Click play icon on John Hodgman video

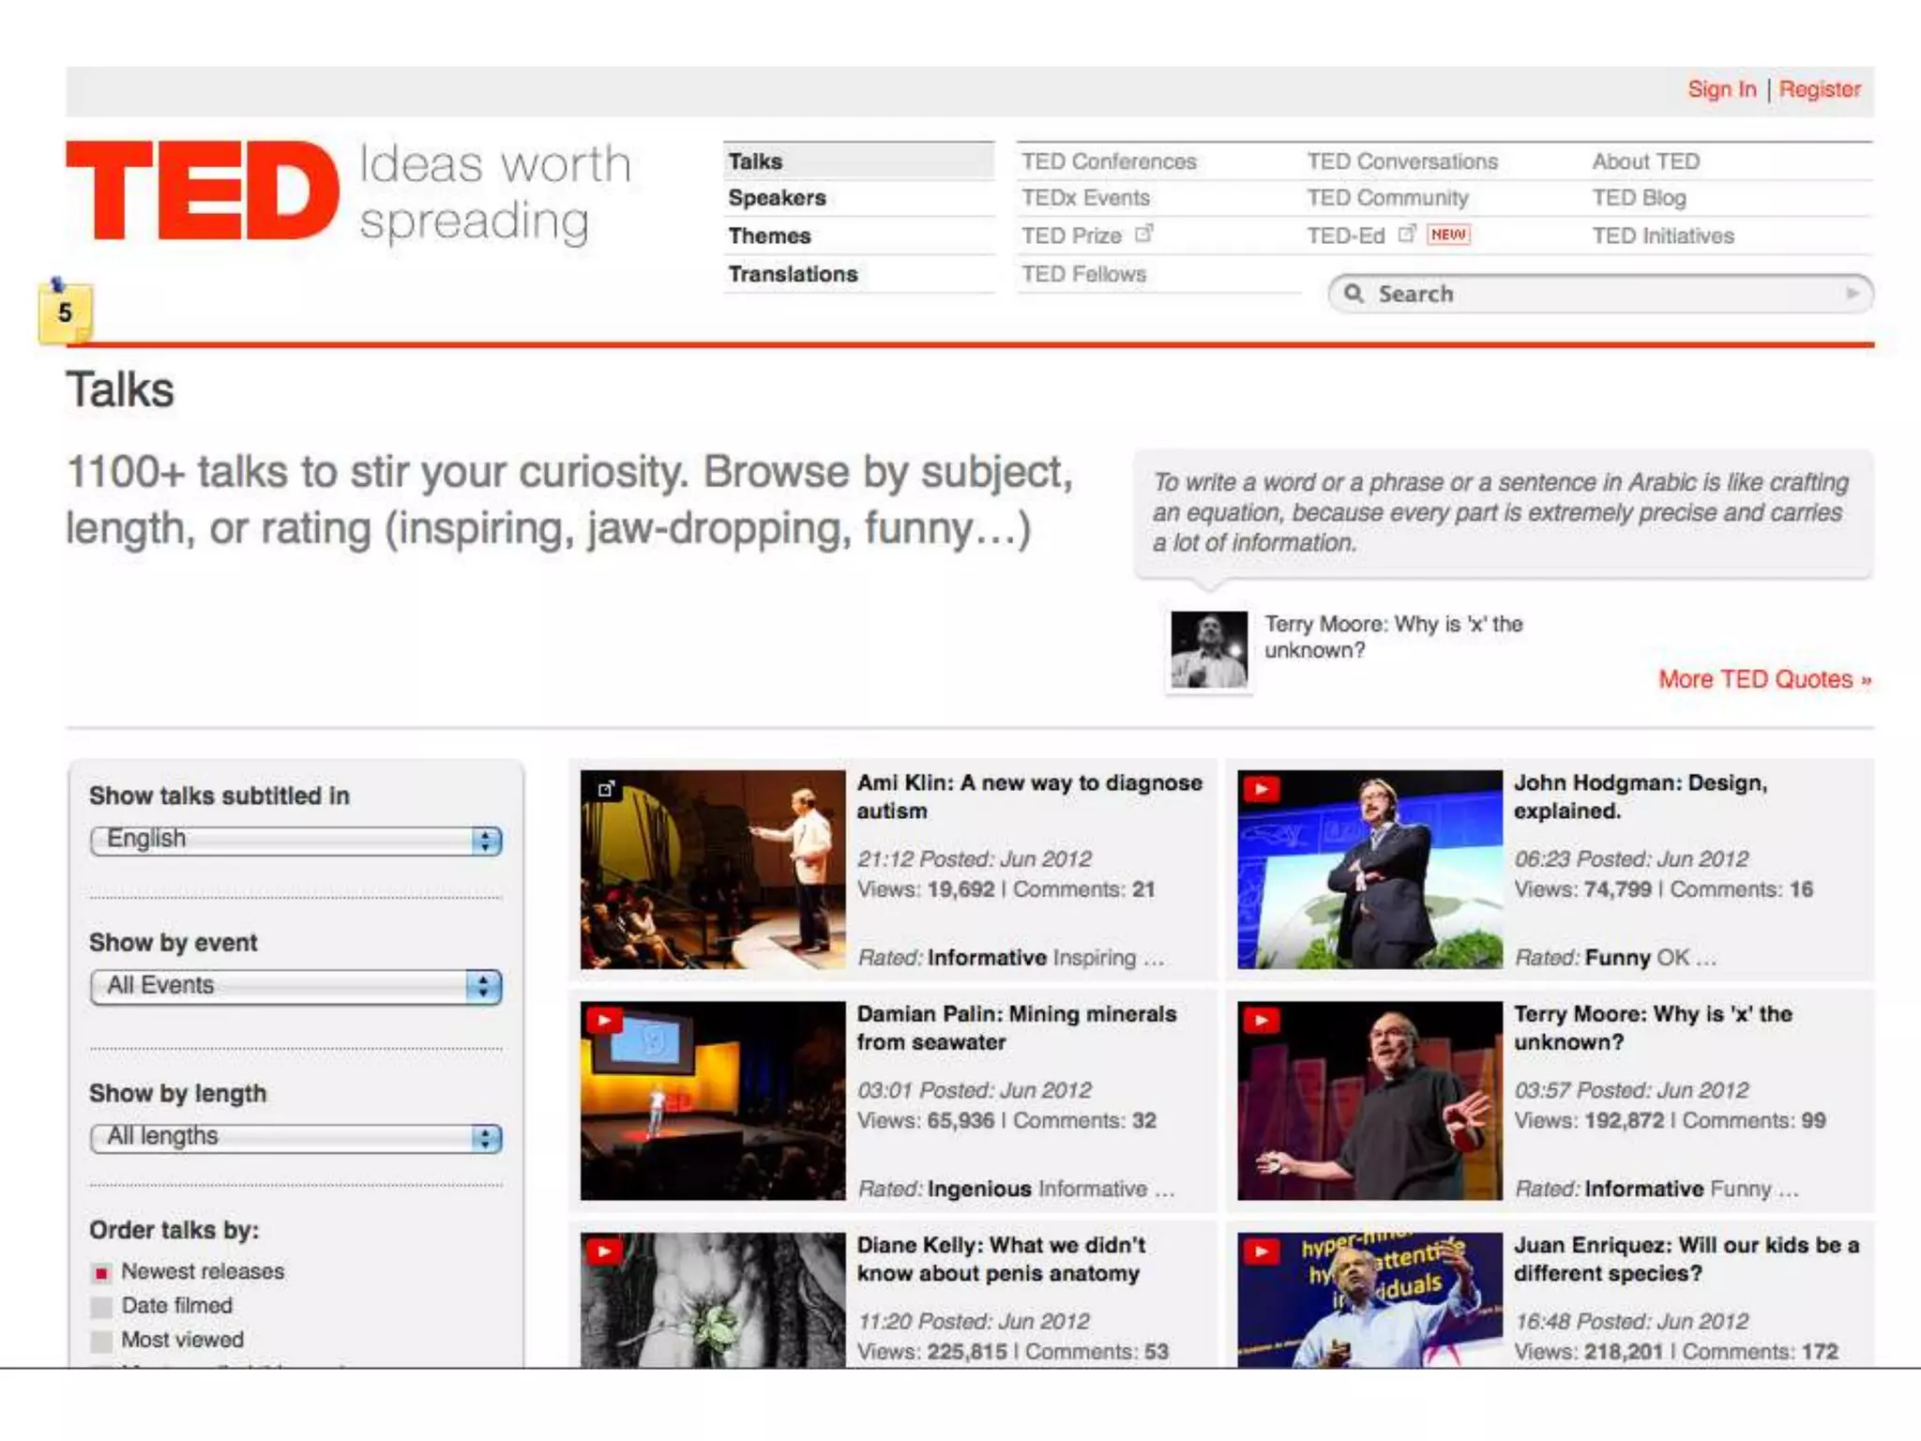point(1261,789)
